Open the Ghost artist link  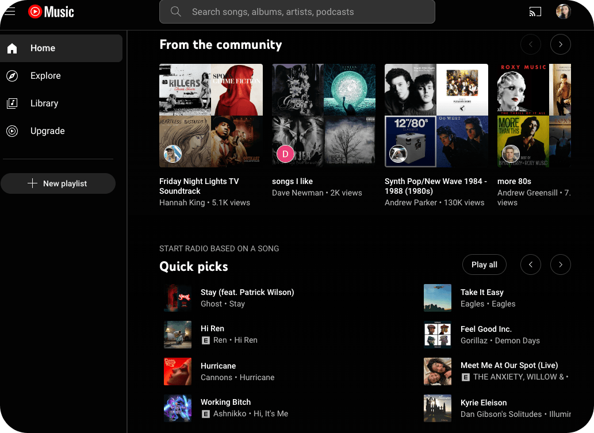pyautogui.click(x=211, y=304)
